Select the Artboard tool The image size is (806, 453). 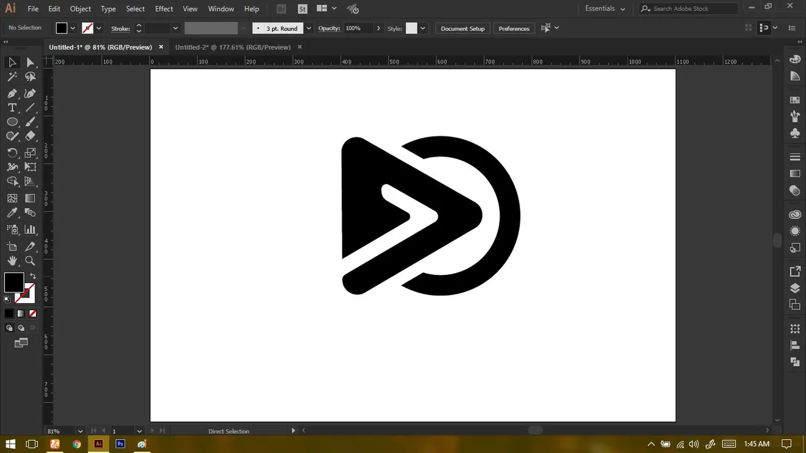pyautogui.click(x=12, y=246)
